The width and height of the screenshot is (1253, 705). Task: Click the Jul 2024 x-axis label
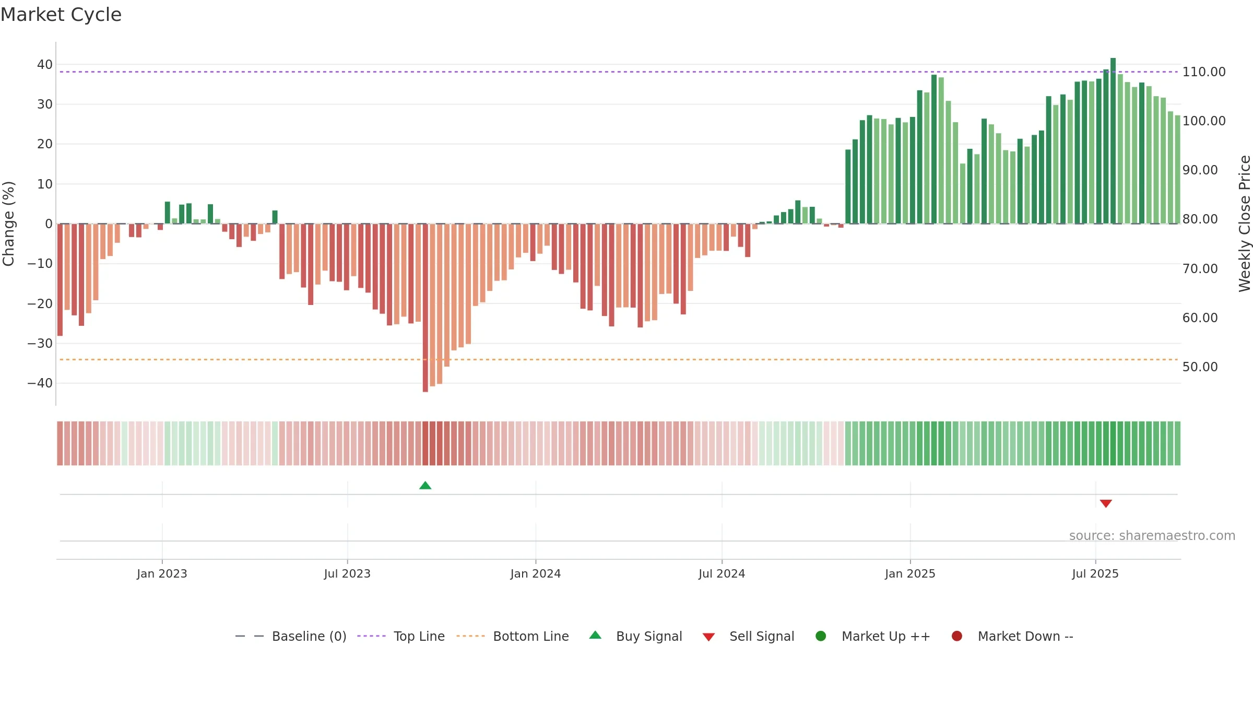click(x=722, y=573)
